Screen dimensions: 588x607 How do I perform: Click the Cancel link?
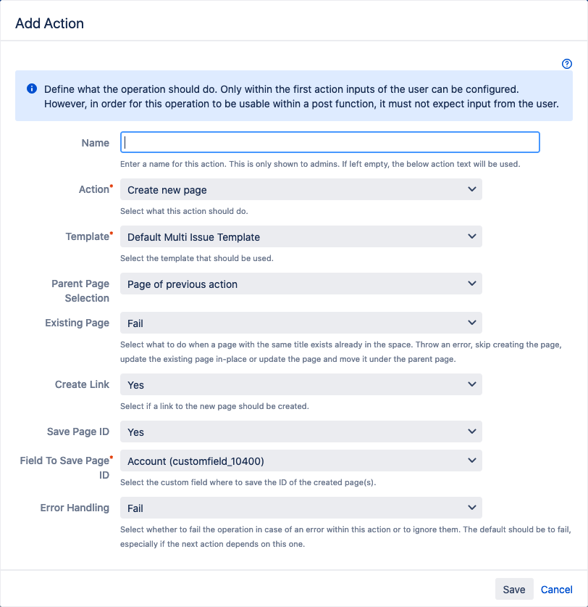coord(557,590)
